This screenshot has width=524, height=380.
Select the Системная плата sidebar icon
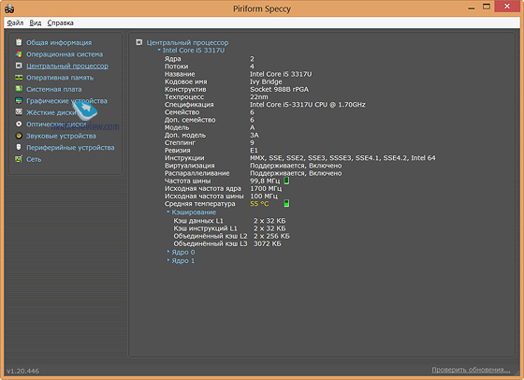19,89
